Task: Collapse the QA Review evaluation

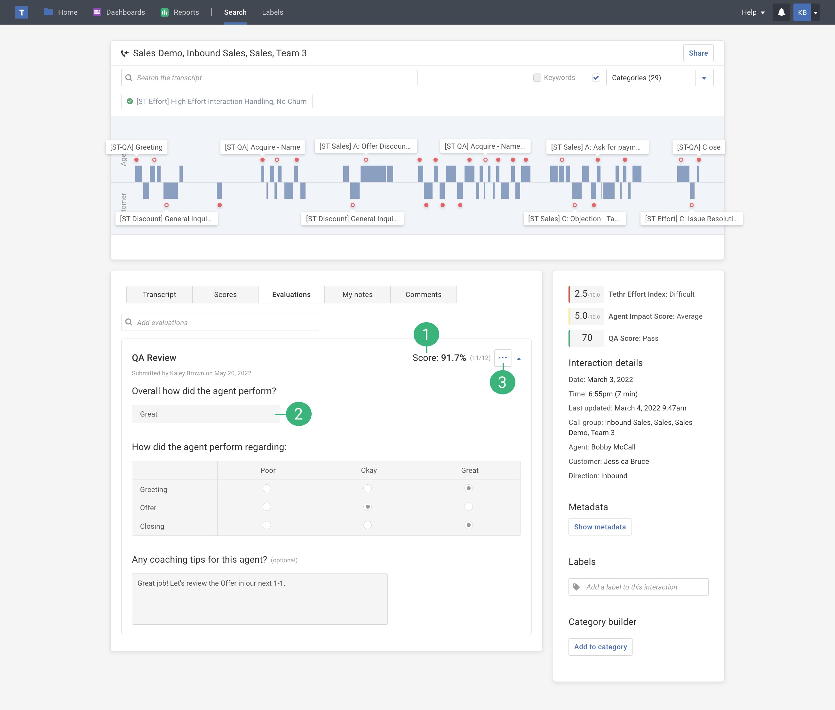Action: (x=519, y=358)
